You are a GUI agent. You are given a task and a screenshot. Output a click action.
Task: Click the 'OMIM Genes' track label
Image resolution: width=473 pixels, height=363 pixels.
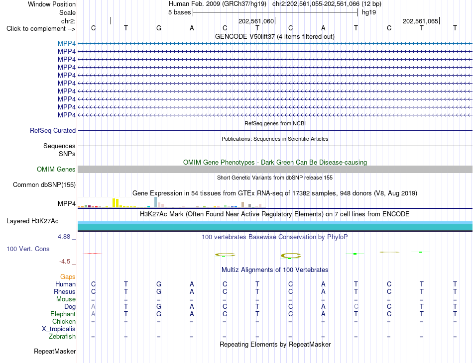click(x=56, y=169)
